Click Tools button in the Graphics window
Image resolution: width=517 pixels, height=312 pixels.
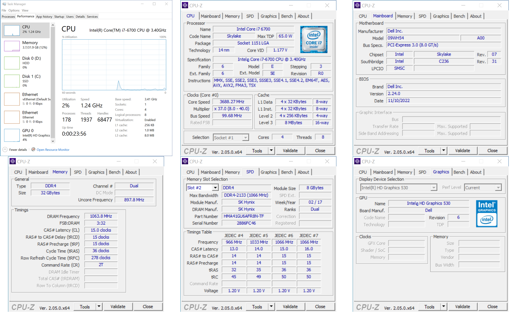click(430, 307)
